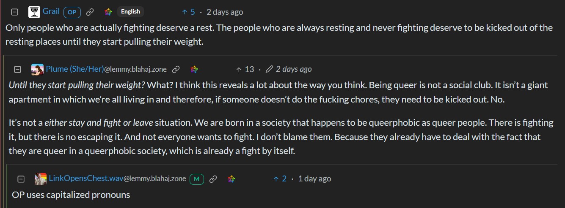Collapse Plume's reply comment
The image size is (565, 208).
(18, 69)
